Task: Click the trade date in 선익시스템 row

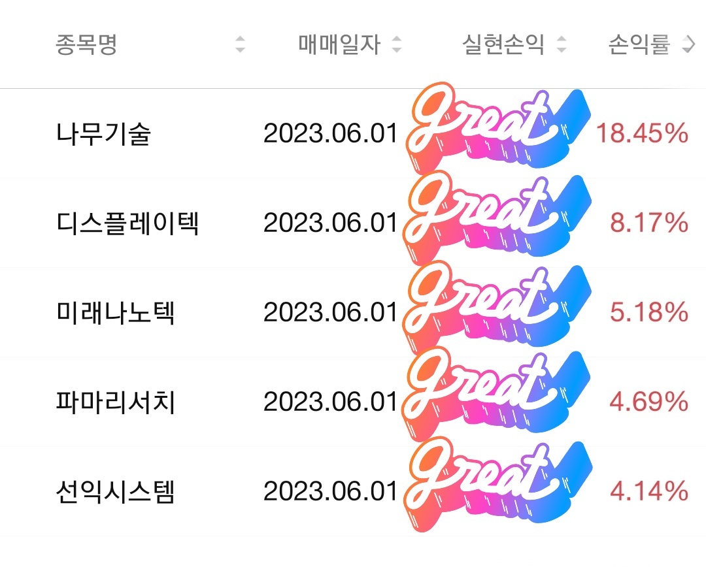Action: pos(331,491)
